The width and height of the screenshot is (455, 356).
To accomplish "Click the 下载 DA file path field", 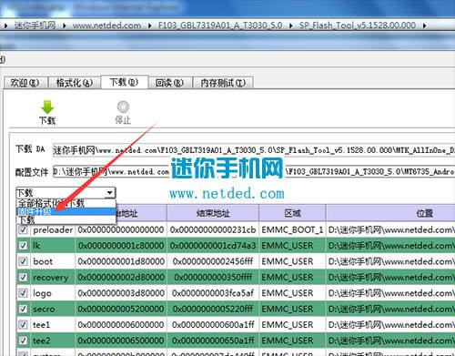I will click(x=254, y=150).
